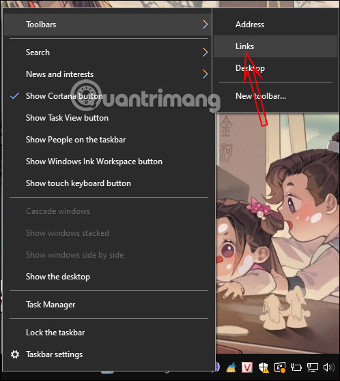Screen dimensions: 340x381
Task: Click the broom cleaner tray icon
Action: tap(231, 367)
